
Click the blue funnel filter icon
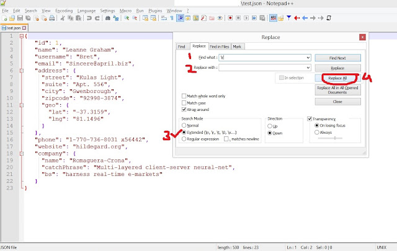tap(289, 18)
